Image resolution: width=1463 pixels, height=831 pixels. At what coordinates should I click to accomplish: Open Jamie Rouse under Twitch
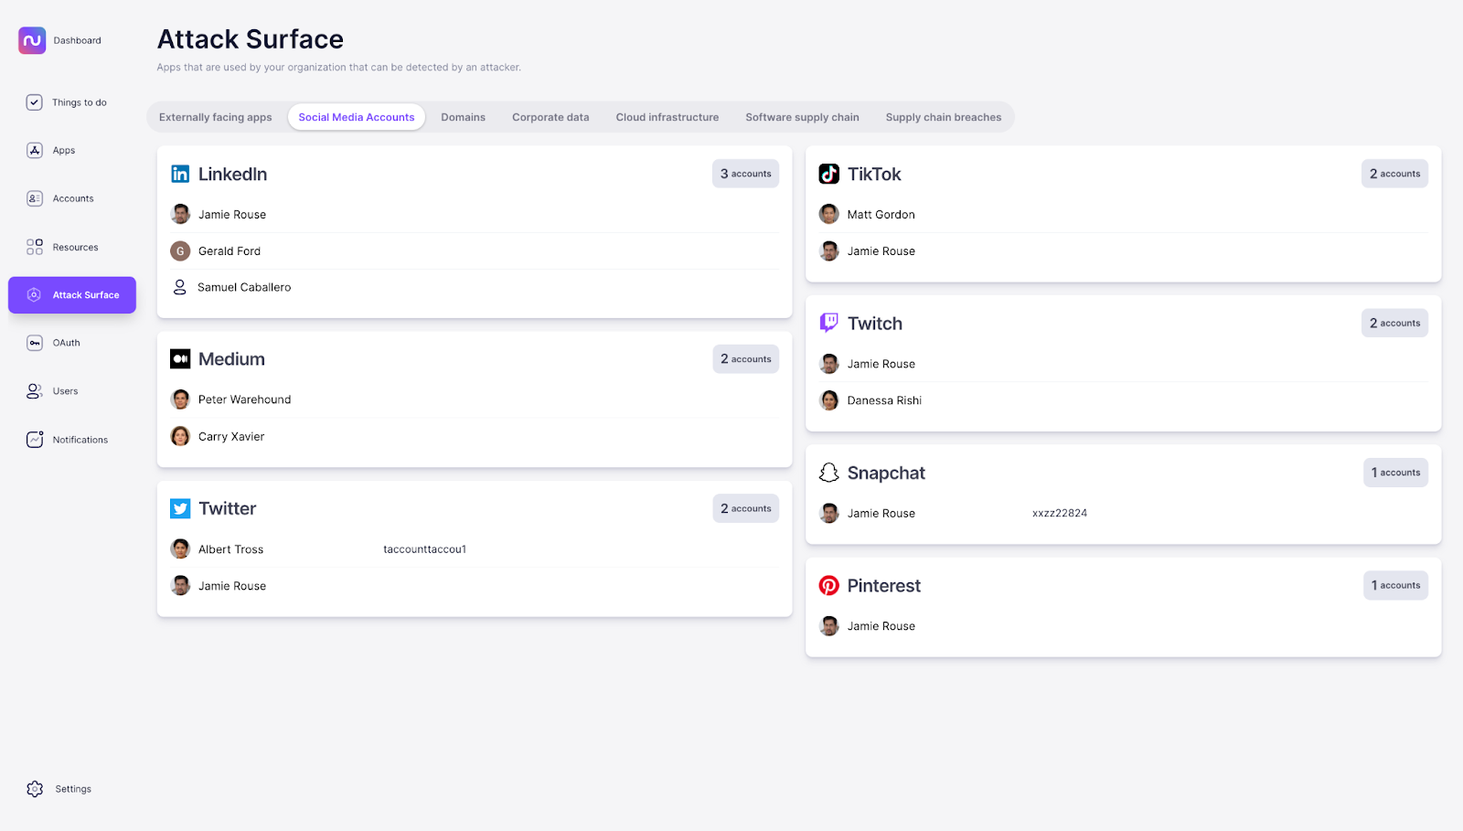(x=881, y=363)
